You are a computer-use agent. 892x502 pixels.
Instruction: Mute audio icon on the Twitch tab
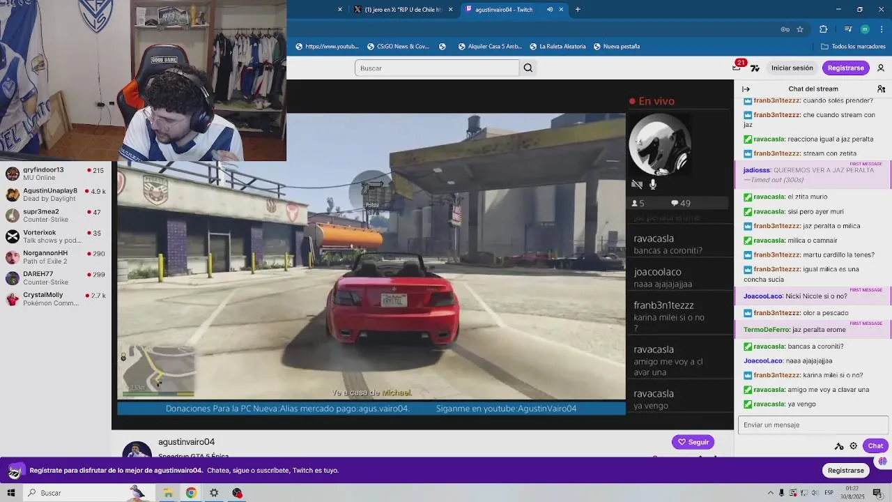[x=550, y=10]
